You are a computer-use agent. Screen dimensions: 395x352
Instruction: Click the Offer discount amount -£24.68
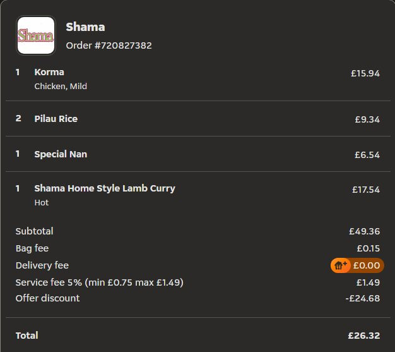363,298
